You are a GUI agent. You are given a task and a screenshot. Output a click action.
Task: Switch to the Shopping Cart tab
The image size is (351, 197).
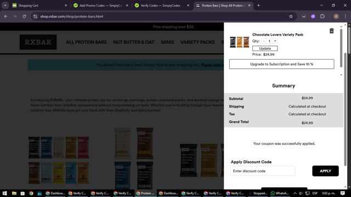pos(39,5)
